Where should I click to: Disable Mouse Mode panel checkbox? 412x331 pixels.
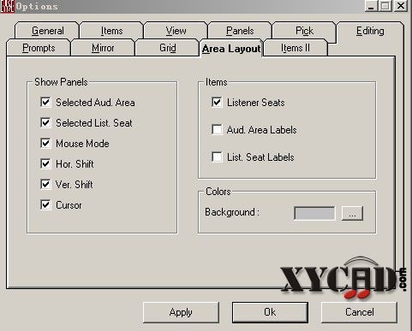click(x=45, y=143)
